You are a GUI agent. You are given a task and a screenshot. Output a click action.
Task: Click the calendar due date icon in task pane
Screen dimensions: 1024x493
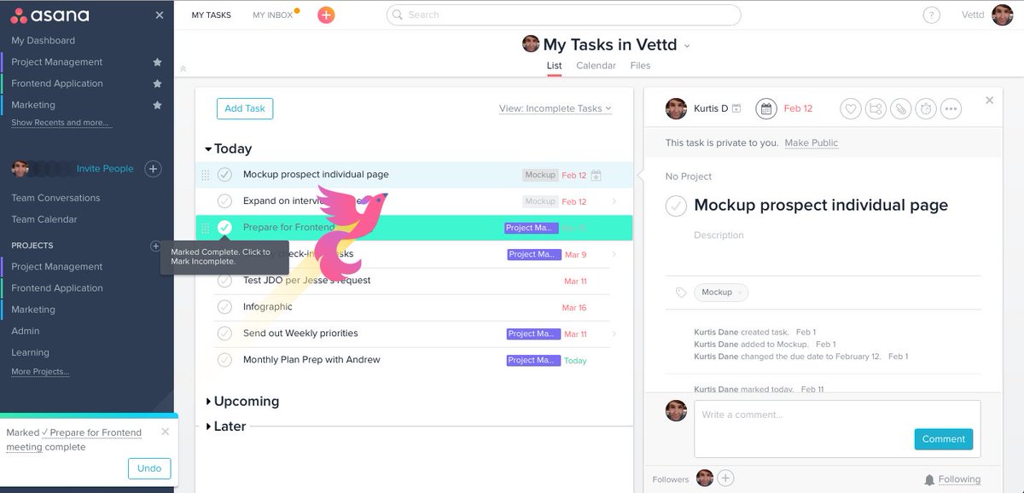[x=765, y=108]
